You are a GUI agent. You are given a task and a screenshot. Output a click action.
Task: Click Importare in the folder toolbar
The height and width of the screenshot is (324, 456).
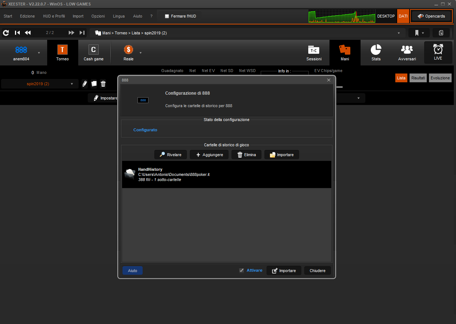coord(282,155)
